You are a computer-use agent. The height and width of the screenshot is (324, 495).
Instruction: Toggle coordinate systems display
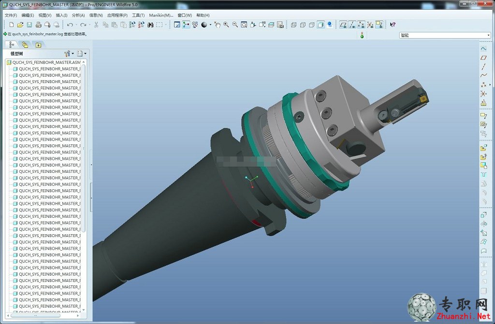(370, 25)
